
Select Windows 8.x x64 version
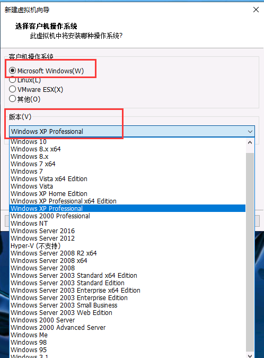[127, 149]
